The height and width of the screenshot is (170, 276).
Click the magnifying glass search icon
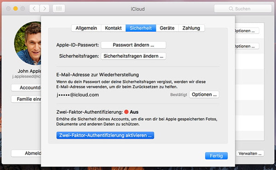coord(231,9)
